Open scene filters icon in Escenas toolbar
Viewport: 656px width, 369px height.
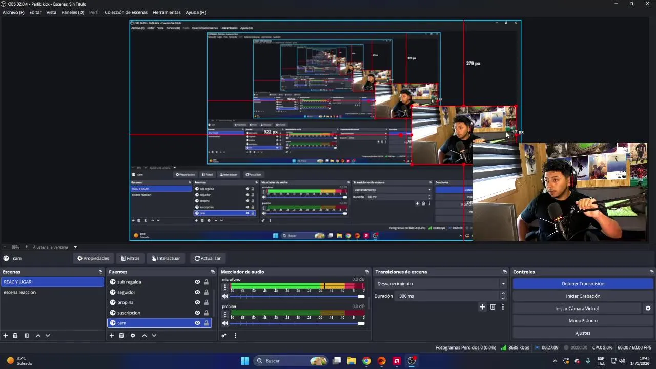[x=27, y=336]
